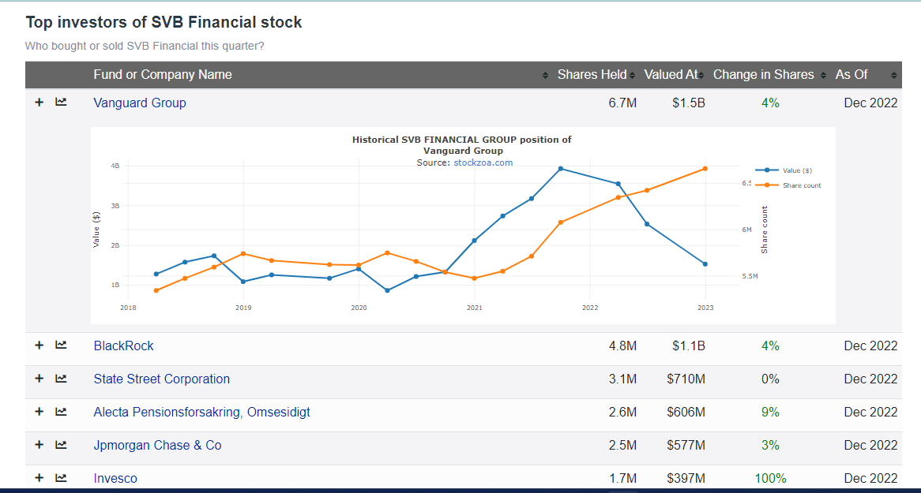Click Alecta's 2.6M shares held
Screen dimensions: 921x493
click(622, 413)
